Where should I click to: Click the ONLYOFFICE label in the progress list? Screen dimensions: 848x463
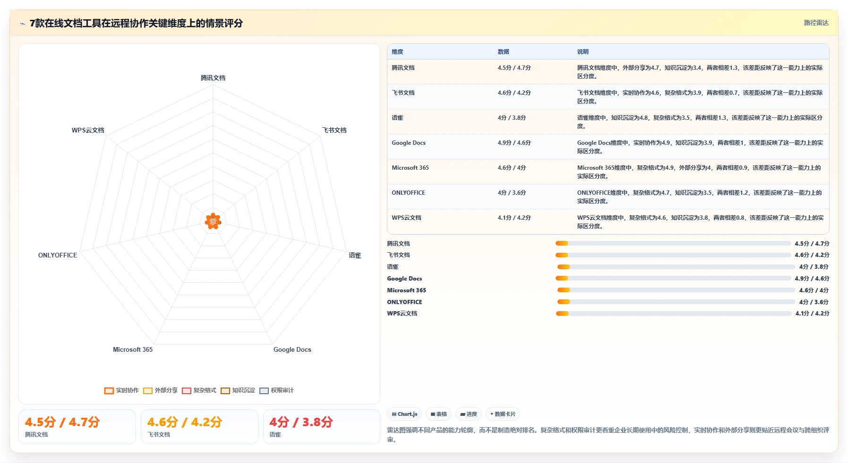tap(404, 302)
